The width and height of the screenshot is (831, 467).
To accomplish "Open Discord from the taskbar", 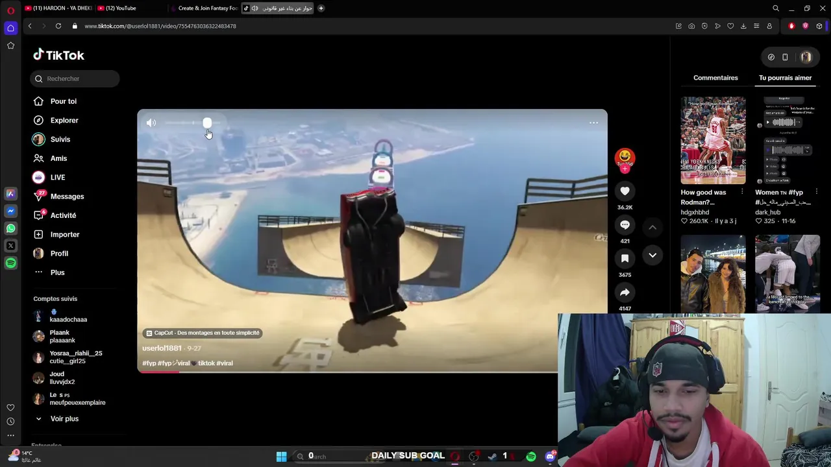I will coord(551,457).
